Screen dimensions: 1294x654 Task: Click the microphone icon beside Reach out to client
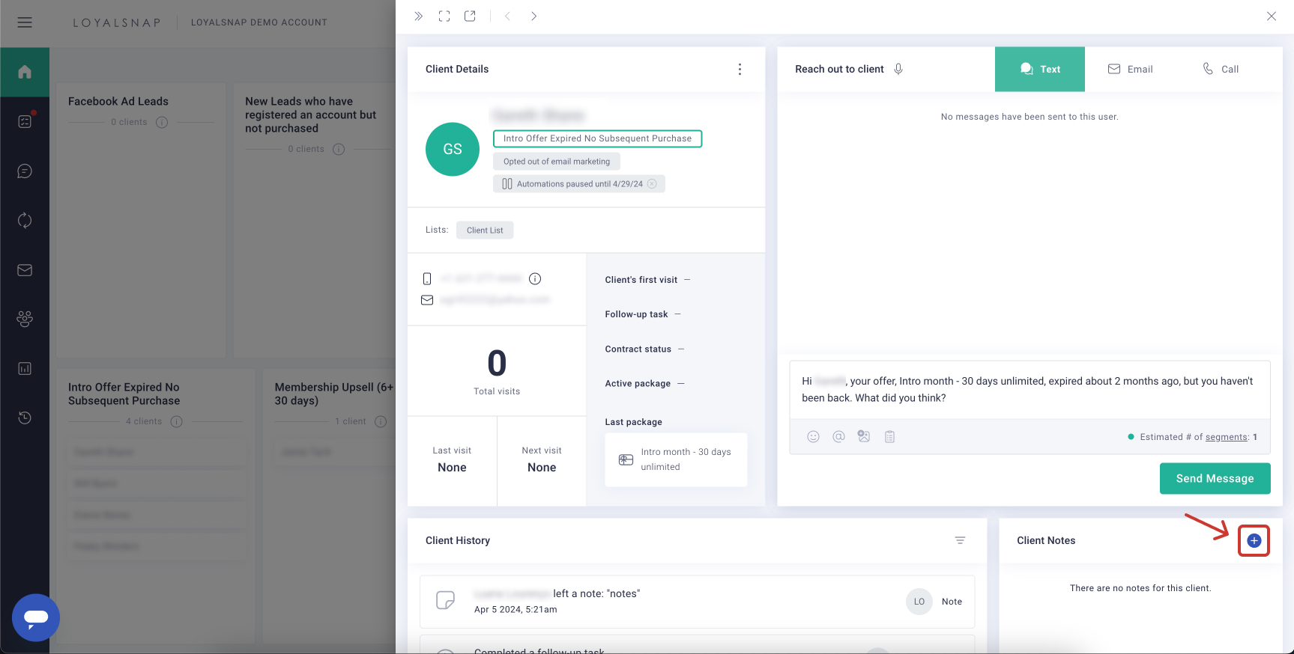[x=898, y=69]
